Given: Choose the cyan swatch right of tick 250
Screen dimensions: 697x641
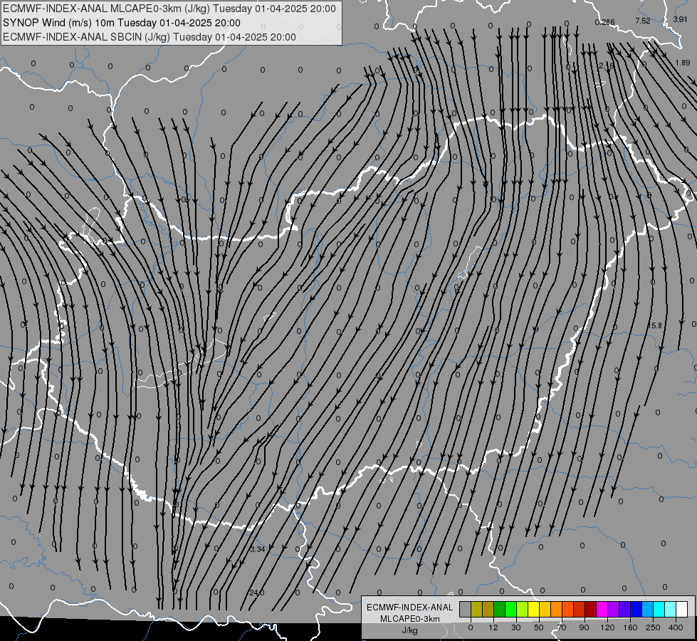Looking at the screenshot, I should tap(659, 610).
